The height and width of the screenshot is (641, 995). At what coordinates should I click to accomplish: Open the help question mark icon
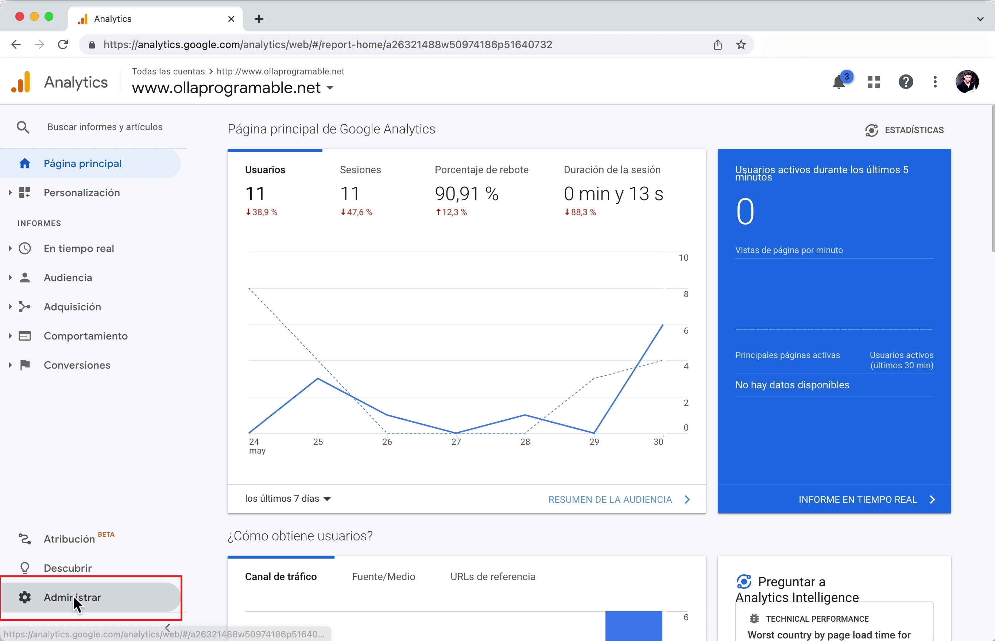[906, 82]
